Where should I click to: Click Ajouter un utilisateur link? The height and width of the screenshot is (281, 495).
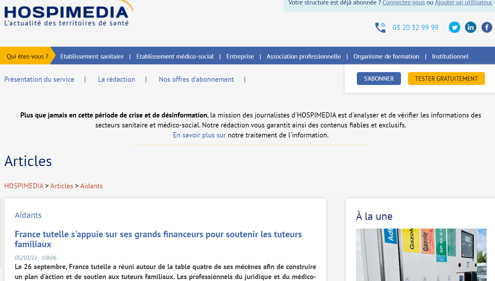(463, 3)
